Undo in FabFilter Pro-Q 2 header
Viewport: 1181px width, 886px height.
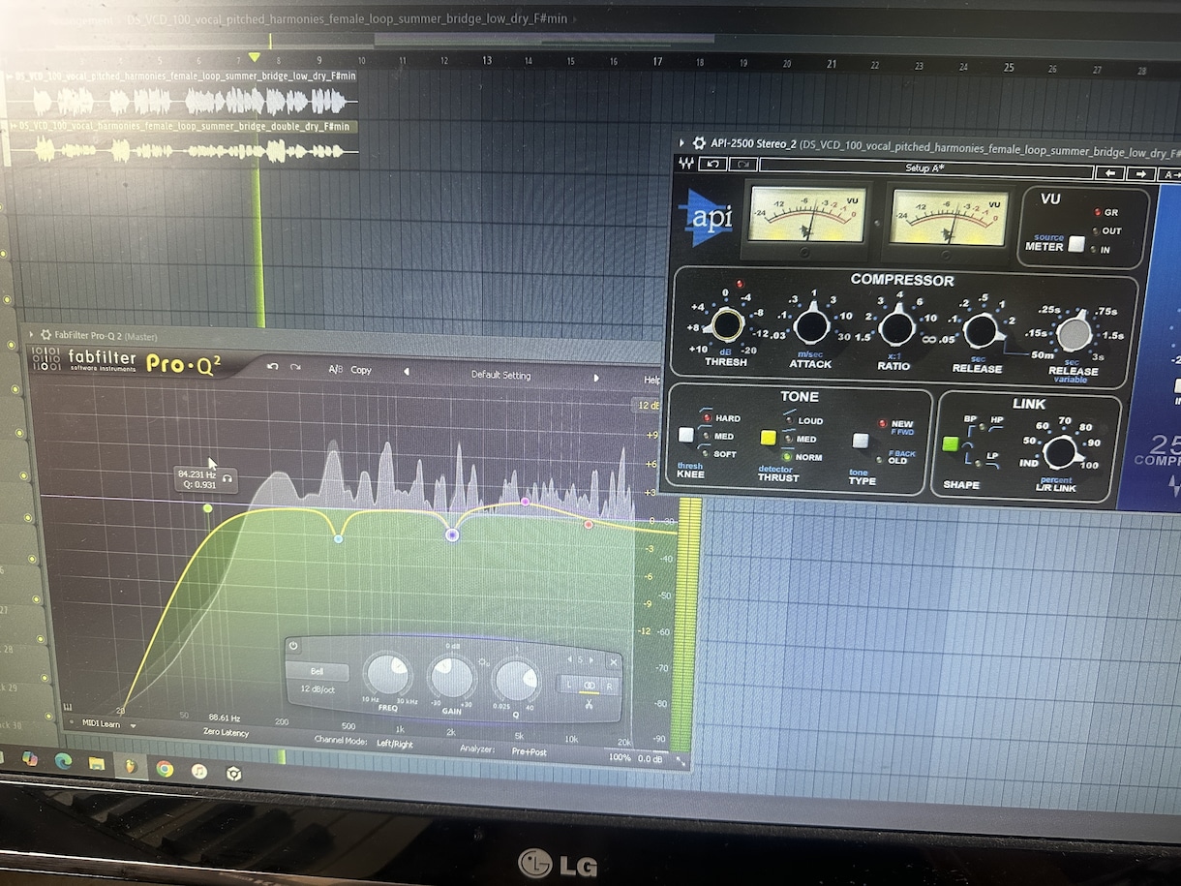pos(273,367)
